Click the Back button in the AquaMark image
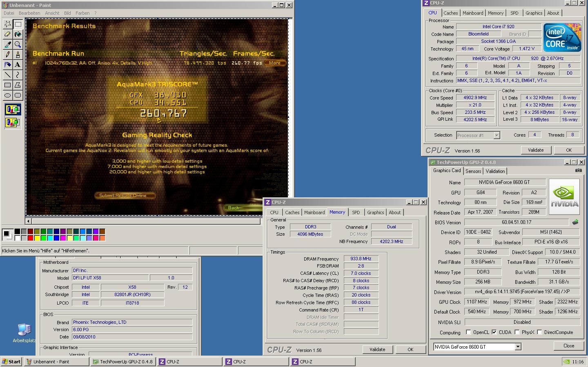Viewport: 588px width, 367px height. click(243, 208)
